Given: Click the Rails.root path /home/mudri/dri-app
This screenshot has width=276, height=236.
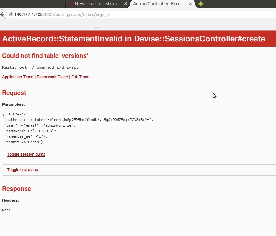Looking at the screenshot, I should point(55,67).
